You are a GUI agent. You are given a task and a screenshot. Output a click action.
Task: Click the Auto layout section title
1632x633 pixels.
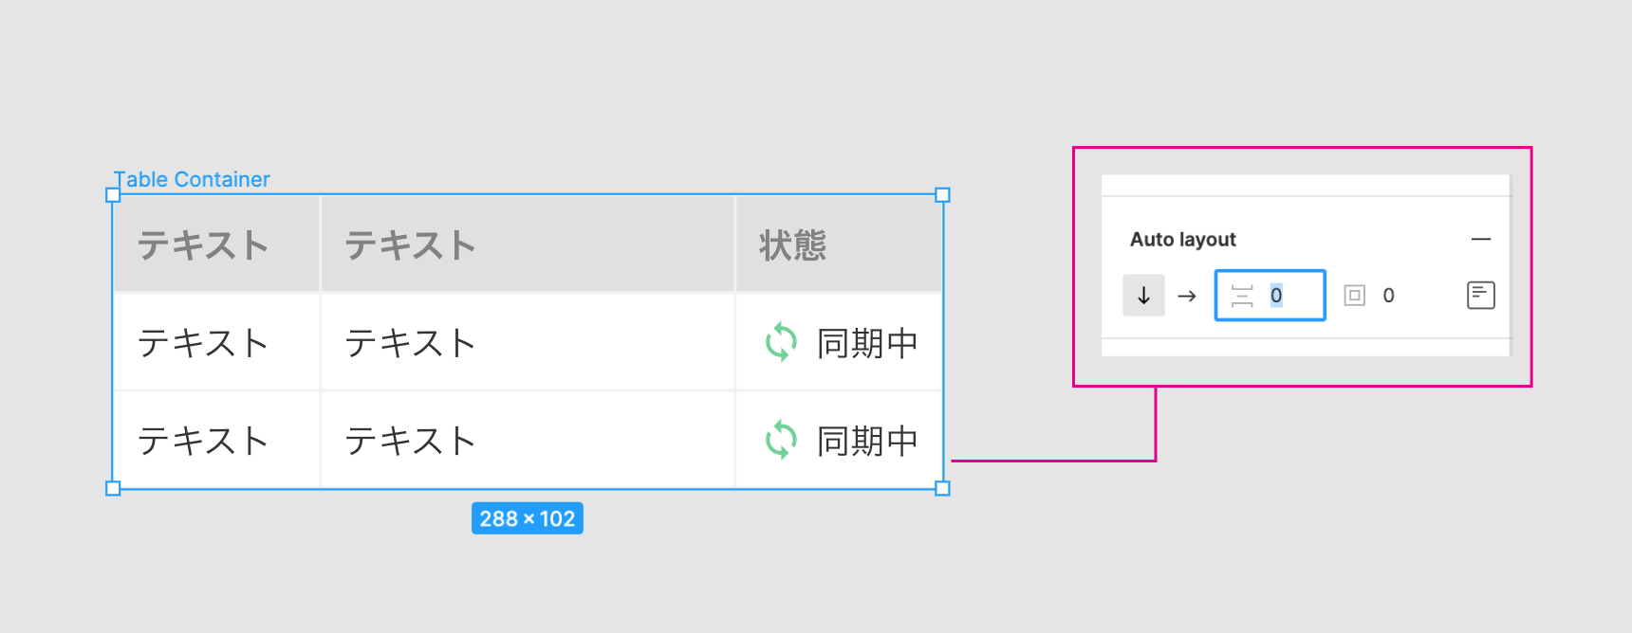pyautogui.click(x=1182, y=240)
